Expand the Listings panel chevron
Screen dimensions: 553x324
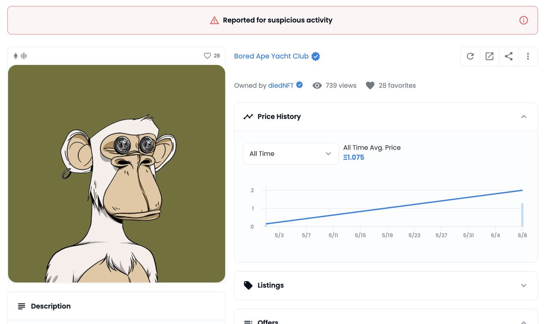point(524,285)
